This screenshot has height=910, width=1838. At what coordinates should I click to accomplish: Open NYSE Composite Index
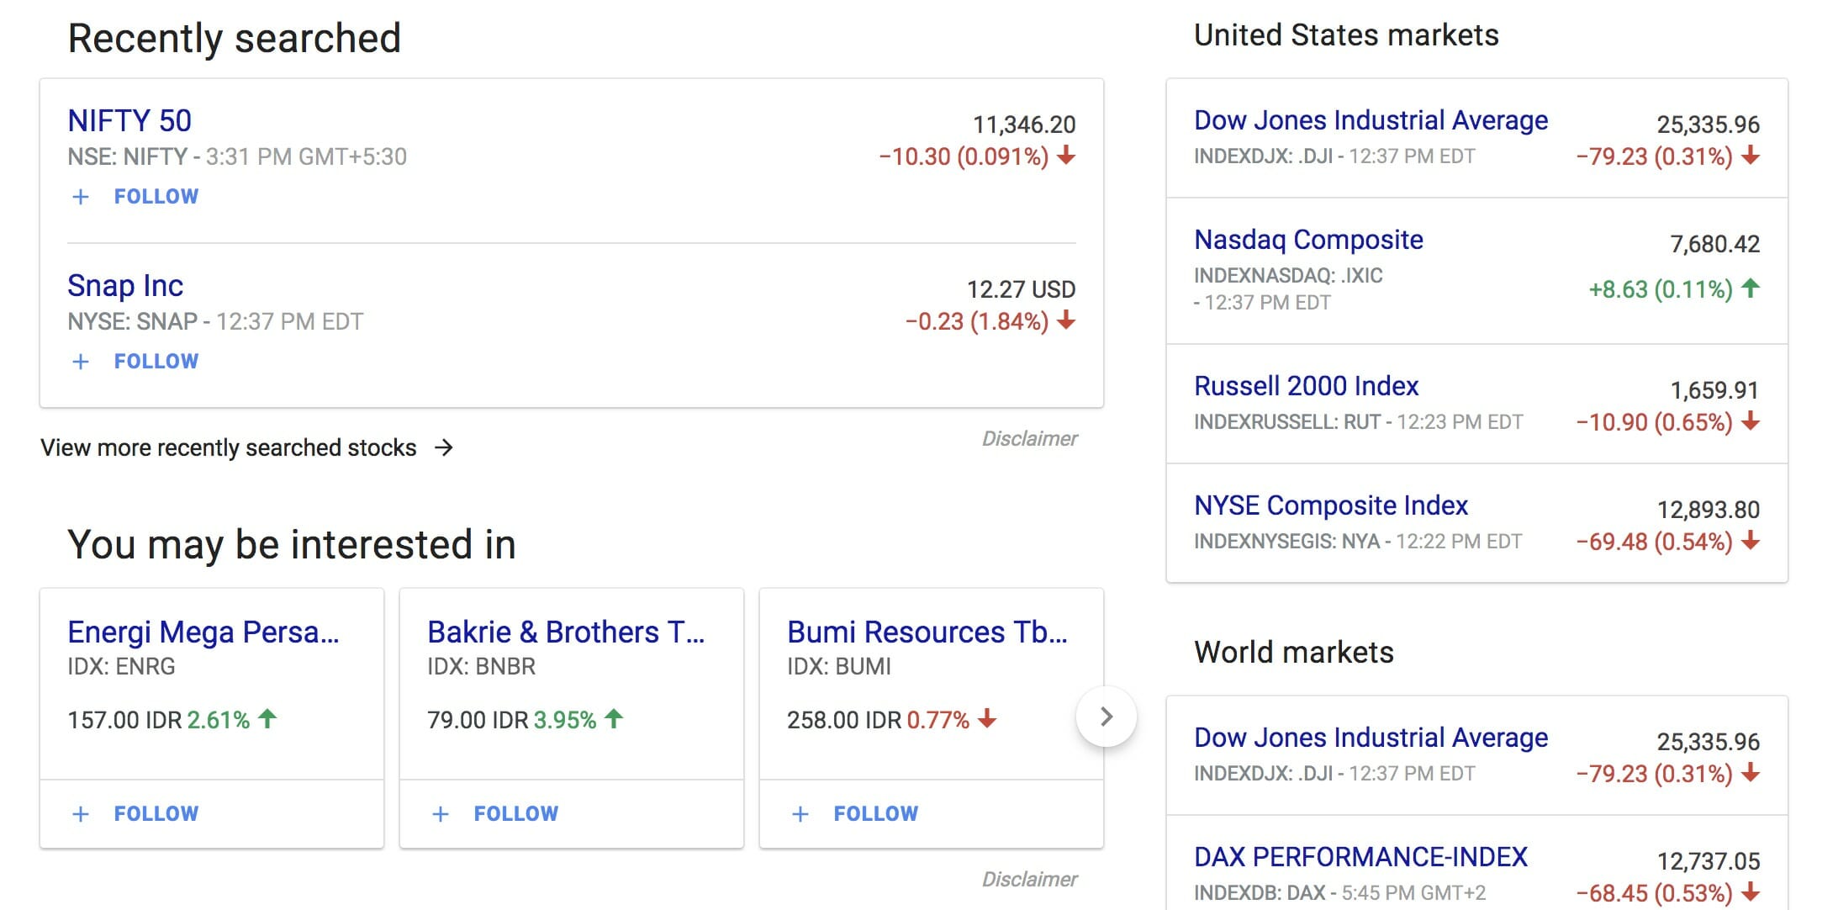pos(1331,506)
